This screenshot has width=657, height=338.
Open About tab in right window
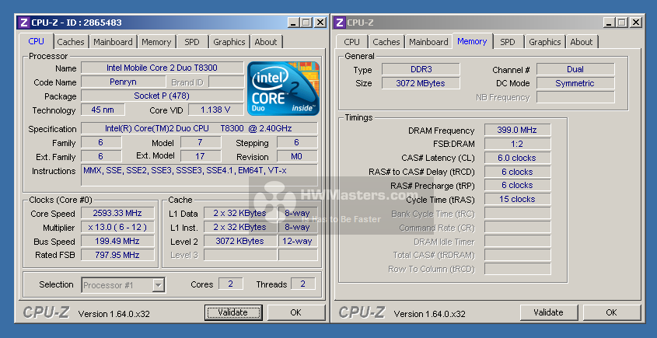[582, 42]
